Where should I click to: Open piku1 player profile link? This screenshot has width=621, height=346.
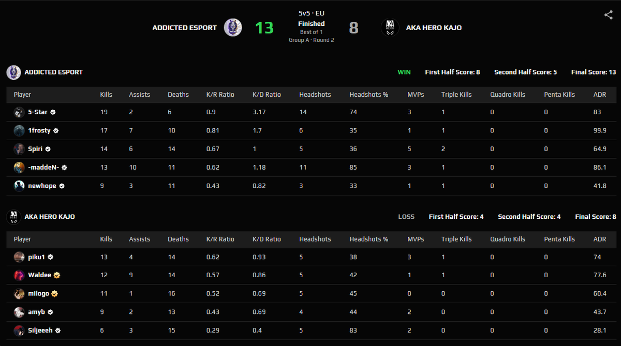click(x=37, y=257)
